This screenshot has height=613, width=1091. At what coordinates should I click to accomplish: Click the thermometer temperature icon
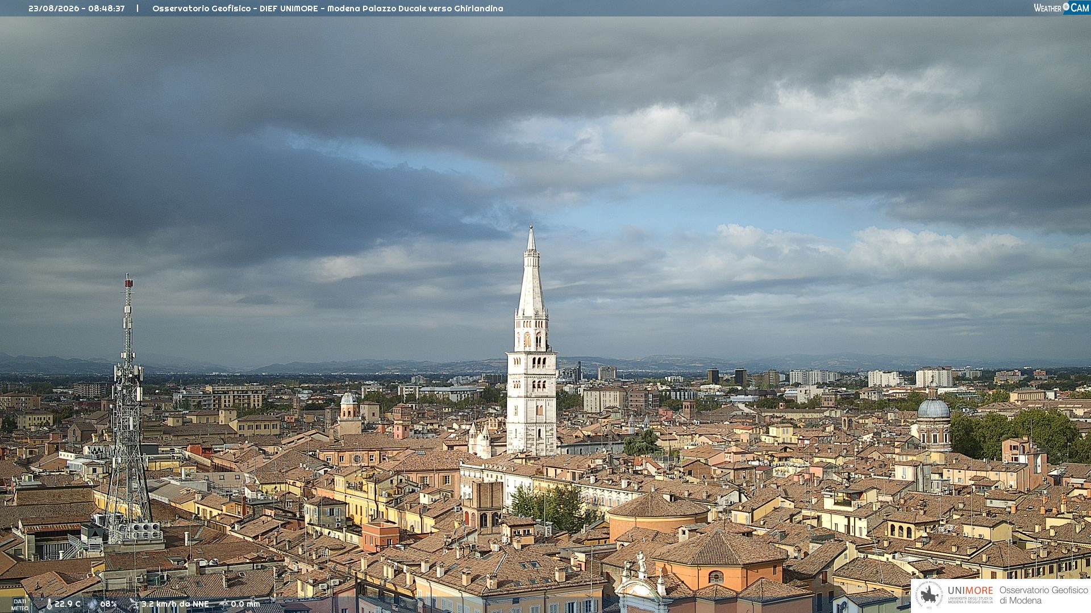tap(49, 604)
